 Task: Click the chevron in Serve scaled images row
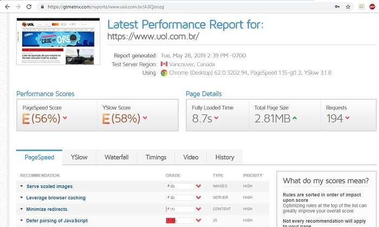(199, 186)
